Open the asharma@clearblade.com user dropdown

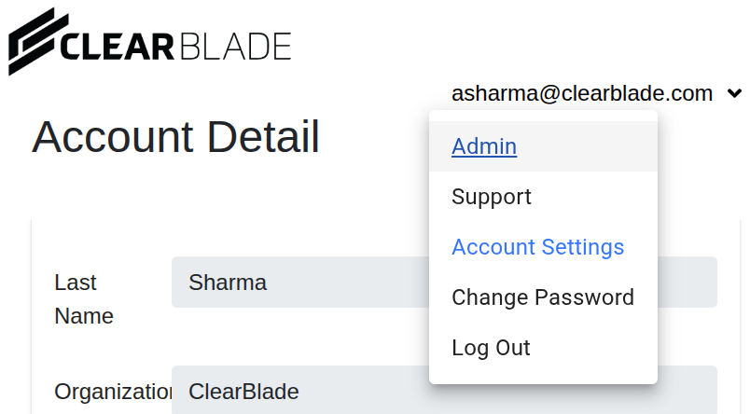pyautogui.click(x=581, y=93)
